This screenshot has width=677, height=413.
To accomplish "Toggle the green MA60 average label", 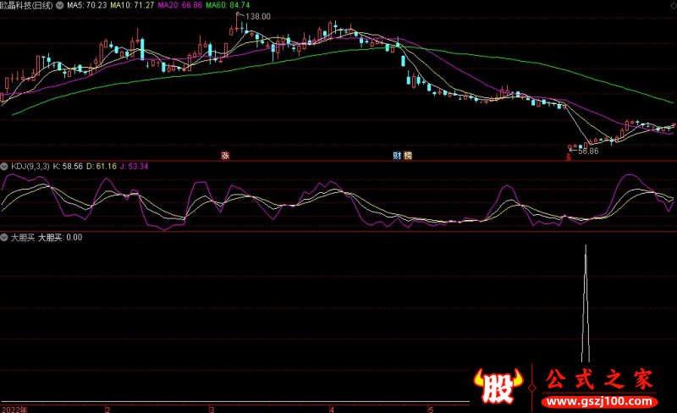I will click(x=224, y=5).
